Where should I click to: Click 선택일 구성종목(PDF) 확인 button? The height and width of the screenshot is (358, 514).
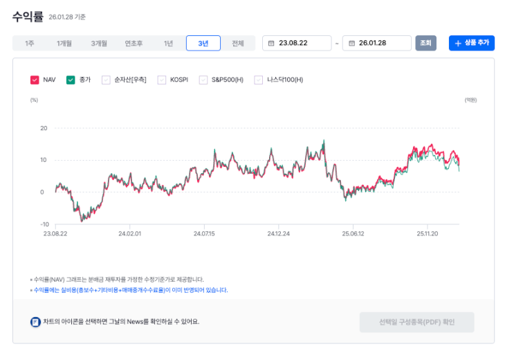tap(416, 322)
